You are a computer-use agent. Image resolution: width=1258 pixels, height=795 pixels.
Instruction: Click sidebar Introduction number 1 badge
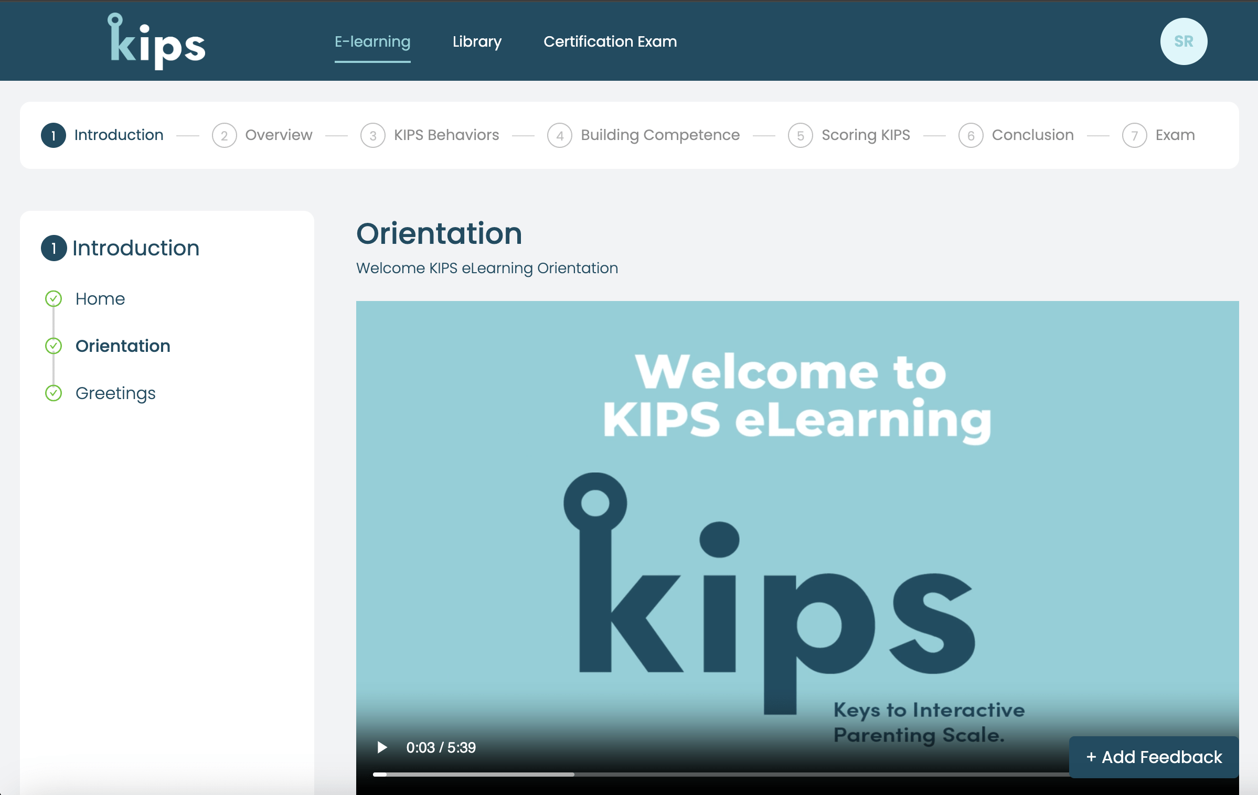[54, 248]
